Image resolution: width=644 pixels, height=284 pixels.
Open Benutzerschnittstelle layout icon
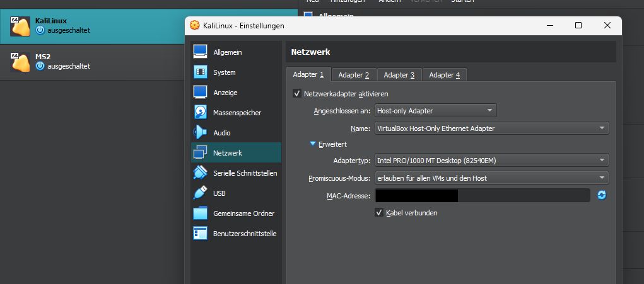[200, 233]
